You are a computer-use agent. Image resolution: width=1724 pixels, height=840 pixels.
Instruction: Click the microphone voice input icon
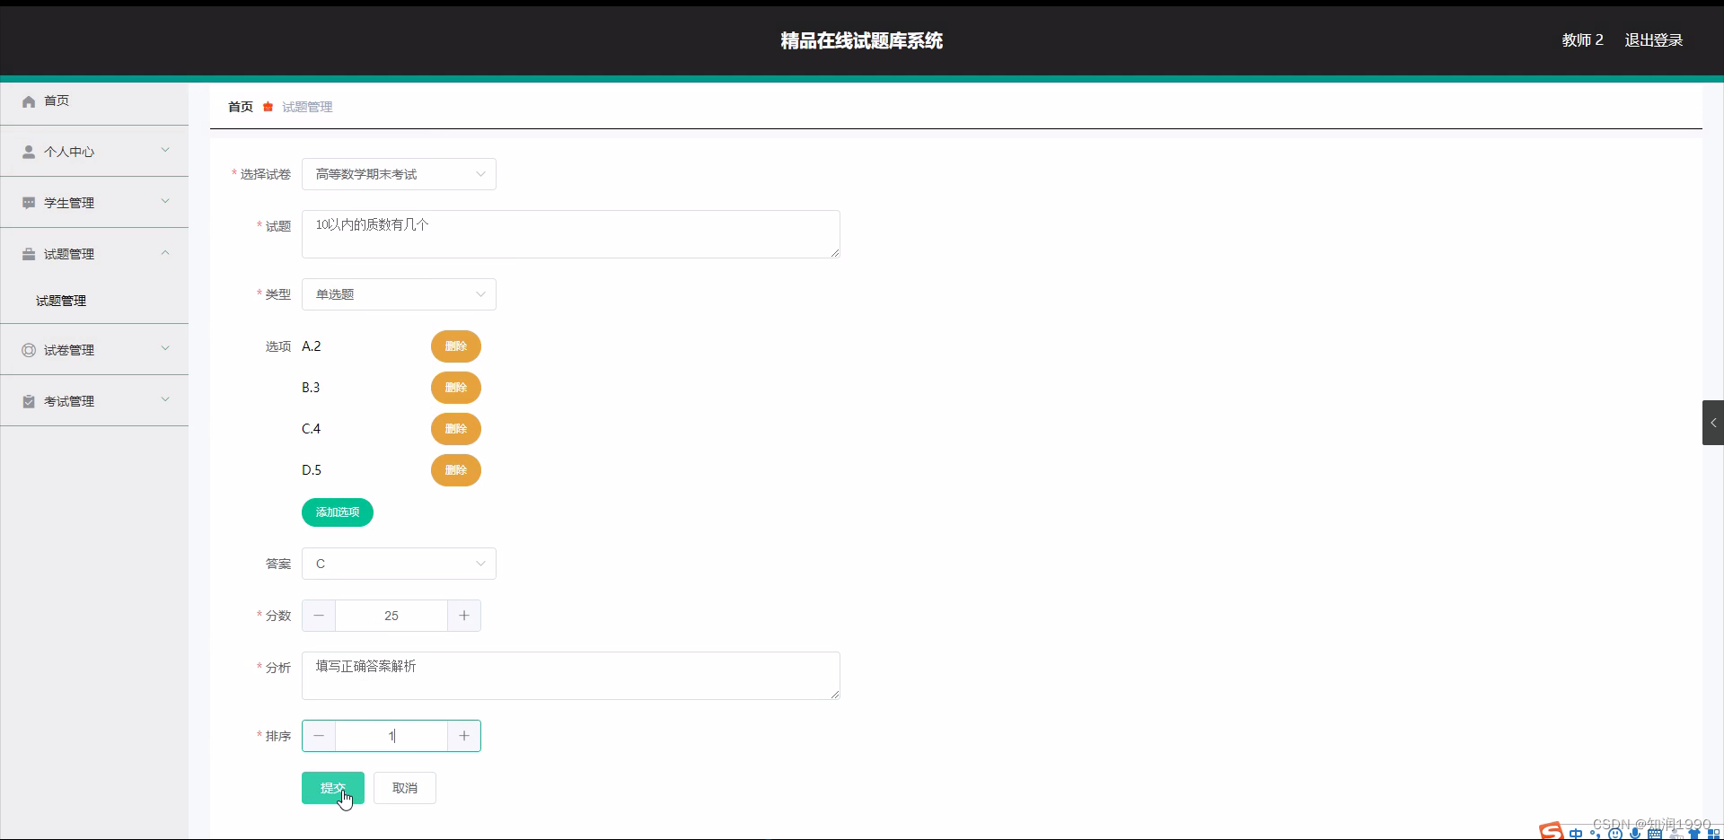pos(1636,833)
